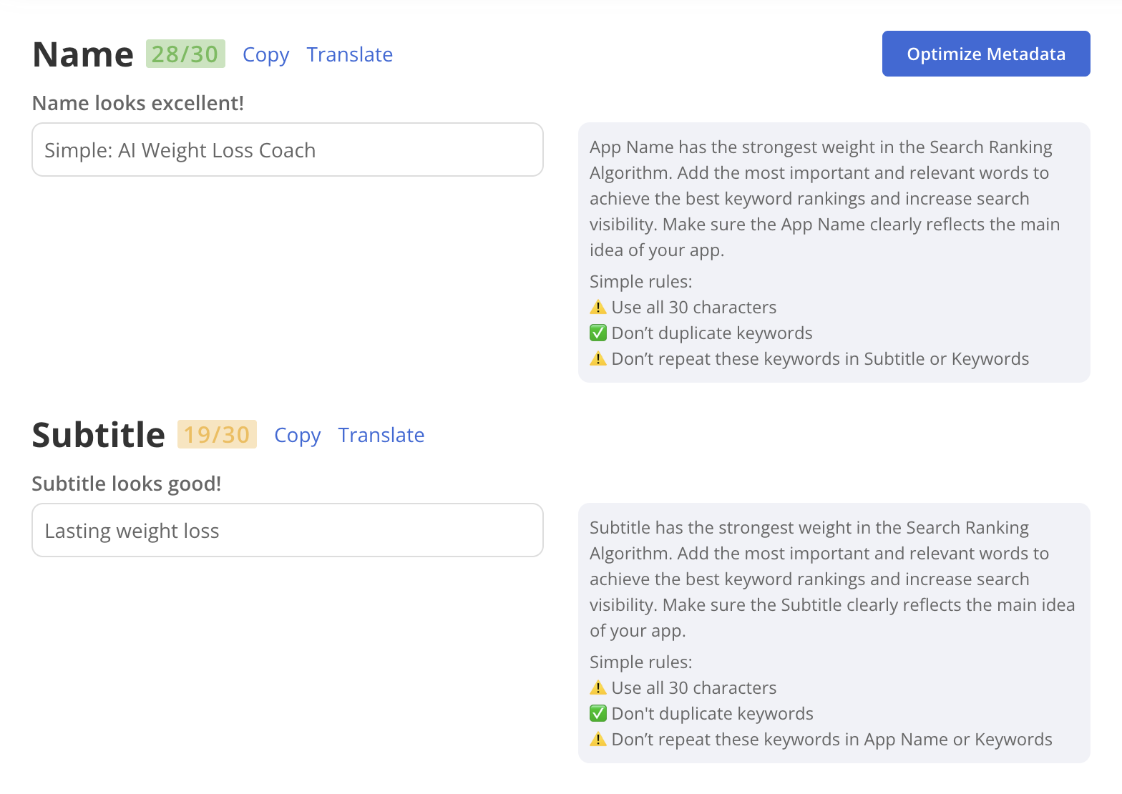Click the 'Name' section heading
1122x794 pixels.
coord(83,55)
